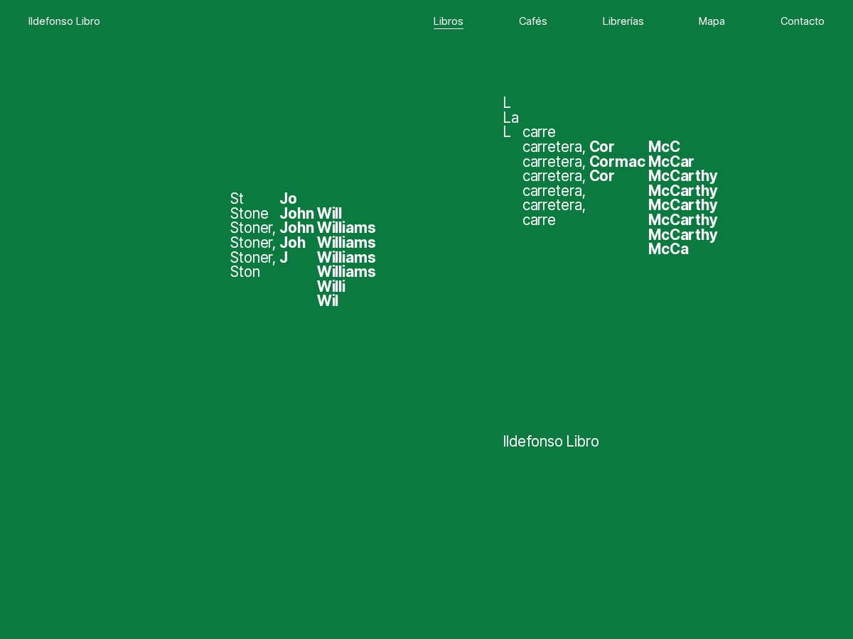Click the 'Stoner, Joh Williams' line
The image size is (853, 639).
click(x=303, y=243)
